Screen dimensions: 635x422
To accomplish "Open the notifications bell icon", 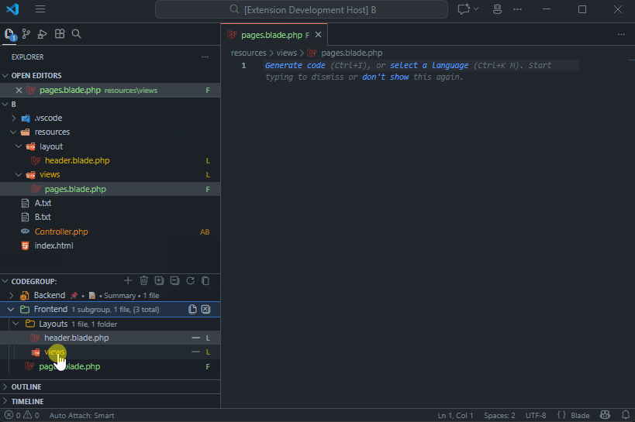I will tap(626, 415).
